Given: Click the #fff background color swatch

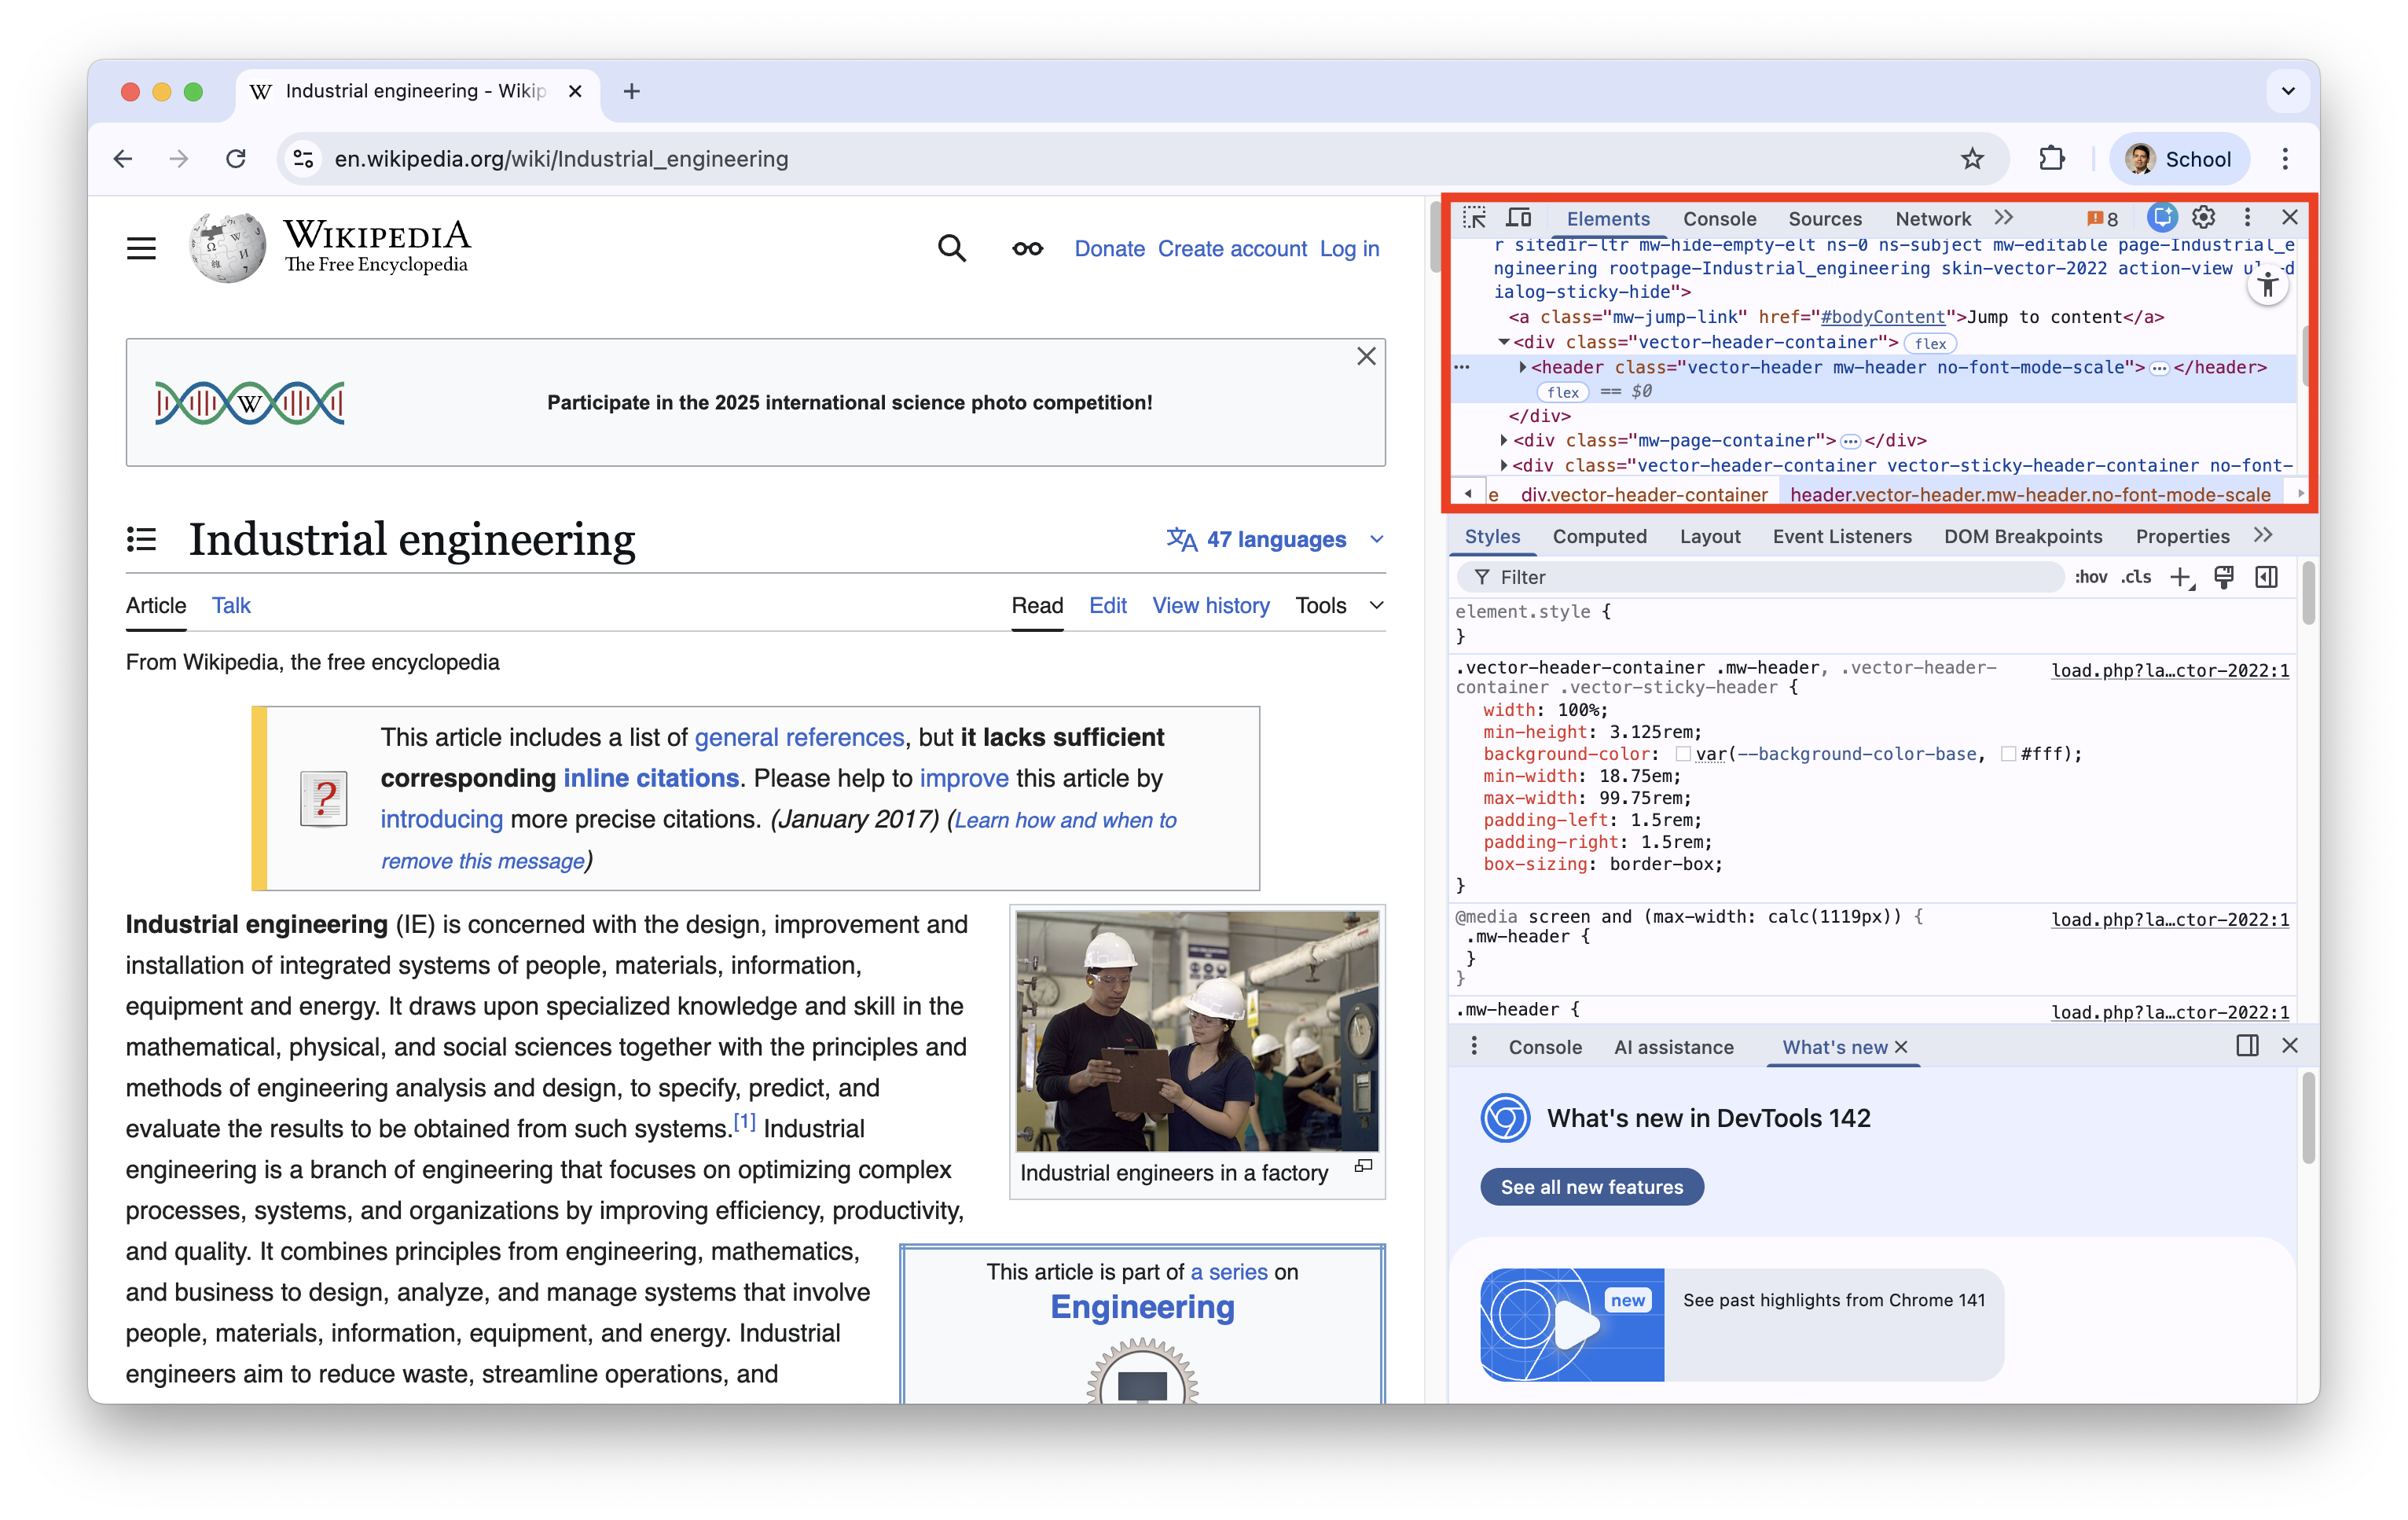Looking at the screenshot, I should pyautogui.click(x=2007, y=754).
